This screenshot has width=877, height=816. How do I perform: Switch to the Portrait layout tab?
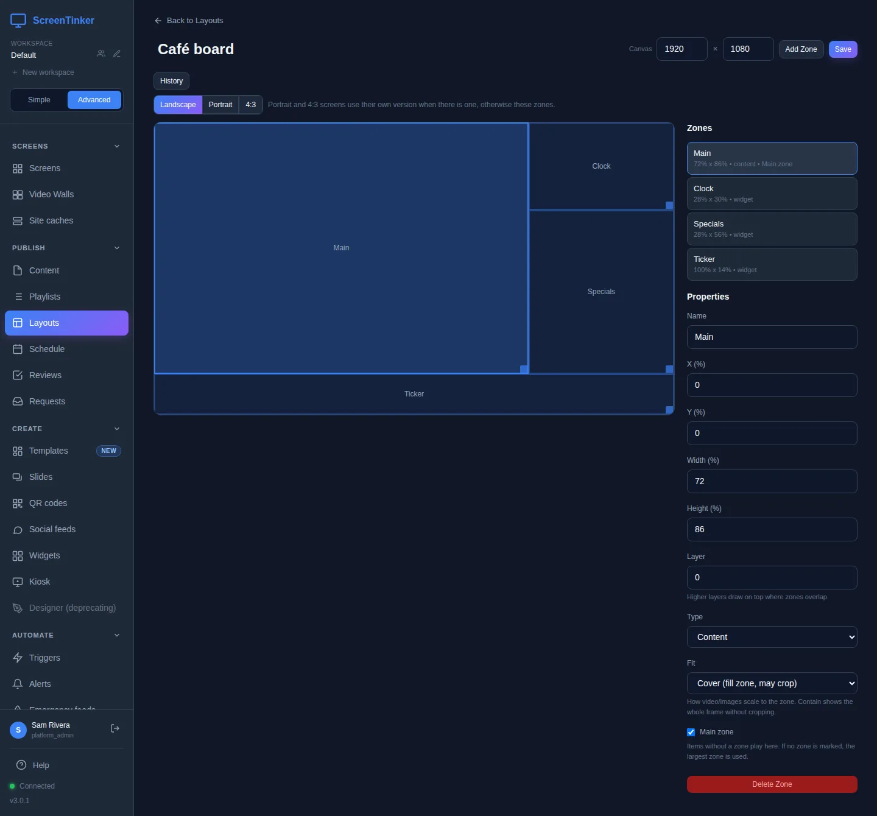point(220,105)
